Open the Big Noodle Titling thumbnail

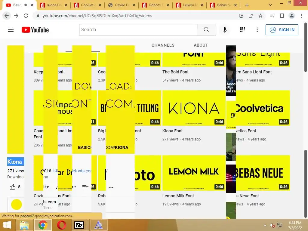(x=148, y=108)
